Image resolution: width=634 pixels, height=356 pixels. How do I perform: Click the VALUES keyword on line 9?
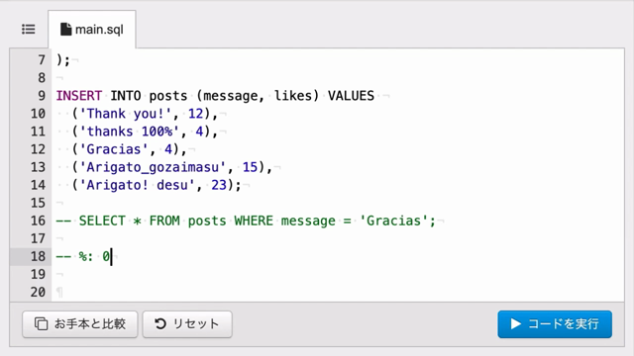pyautogui.click(x=351, y=96)
